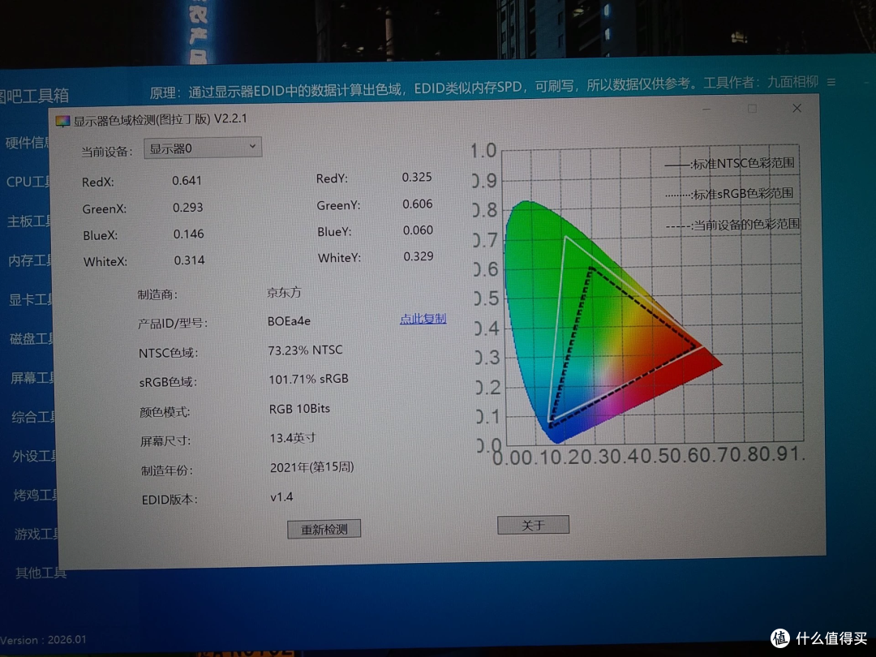The image size is (876, 657).
Task: Click the 重新检测 button
Action: coord(324,529)
